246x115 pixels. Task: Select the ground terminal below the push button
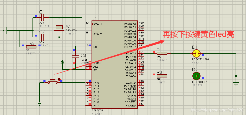[40, 104]
